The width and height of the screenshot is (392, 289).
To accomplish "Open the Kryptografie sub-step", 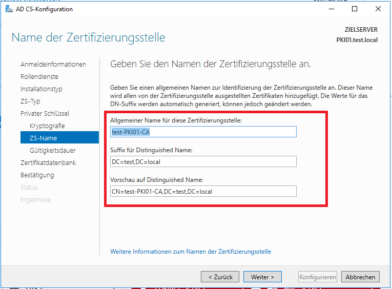I will click(47, 126).
